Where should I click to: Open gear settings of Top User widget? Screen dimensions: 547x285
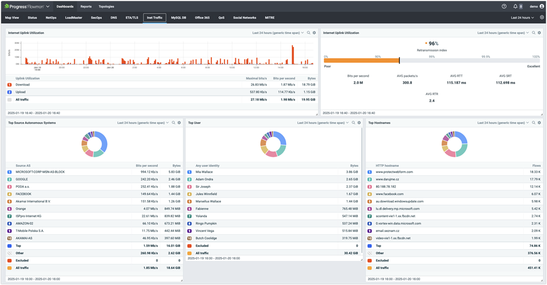[x=359, y=123]
